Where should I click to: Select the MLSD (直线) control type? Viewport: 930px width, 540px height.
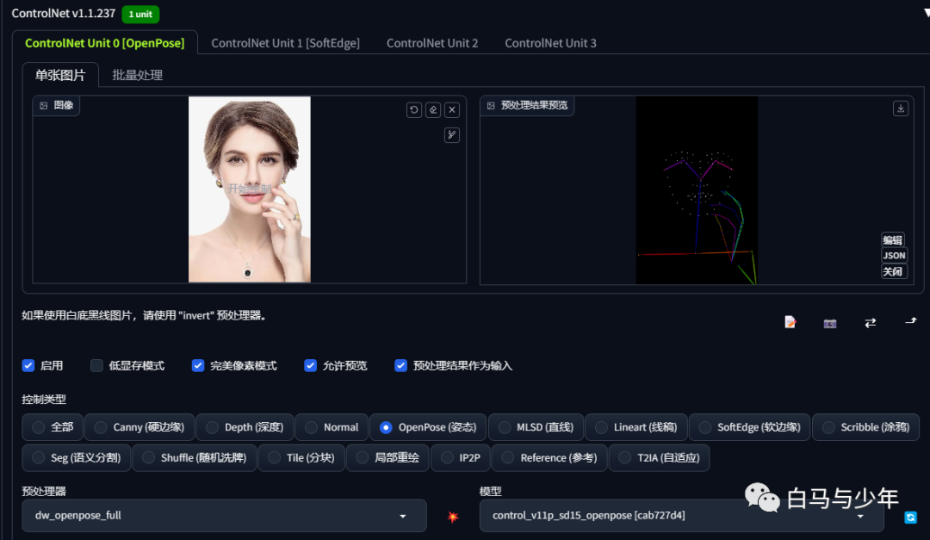[x=536, y=427]
